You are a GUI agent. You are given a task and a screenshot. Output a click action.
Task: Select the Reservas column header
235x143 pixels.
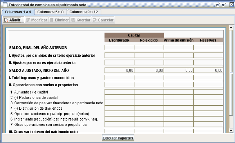point(208,40)
